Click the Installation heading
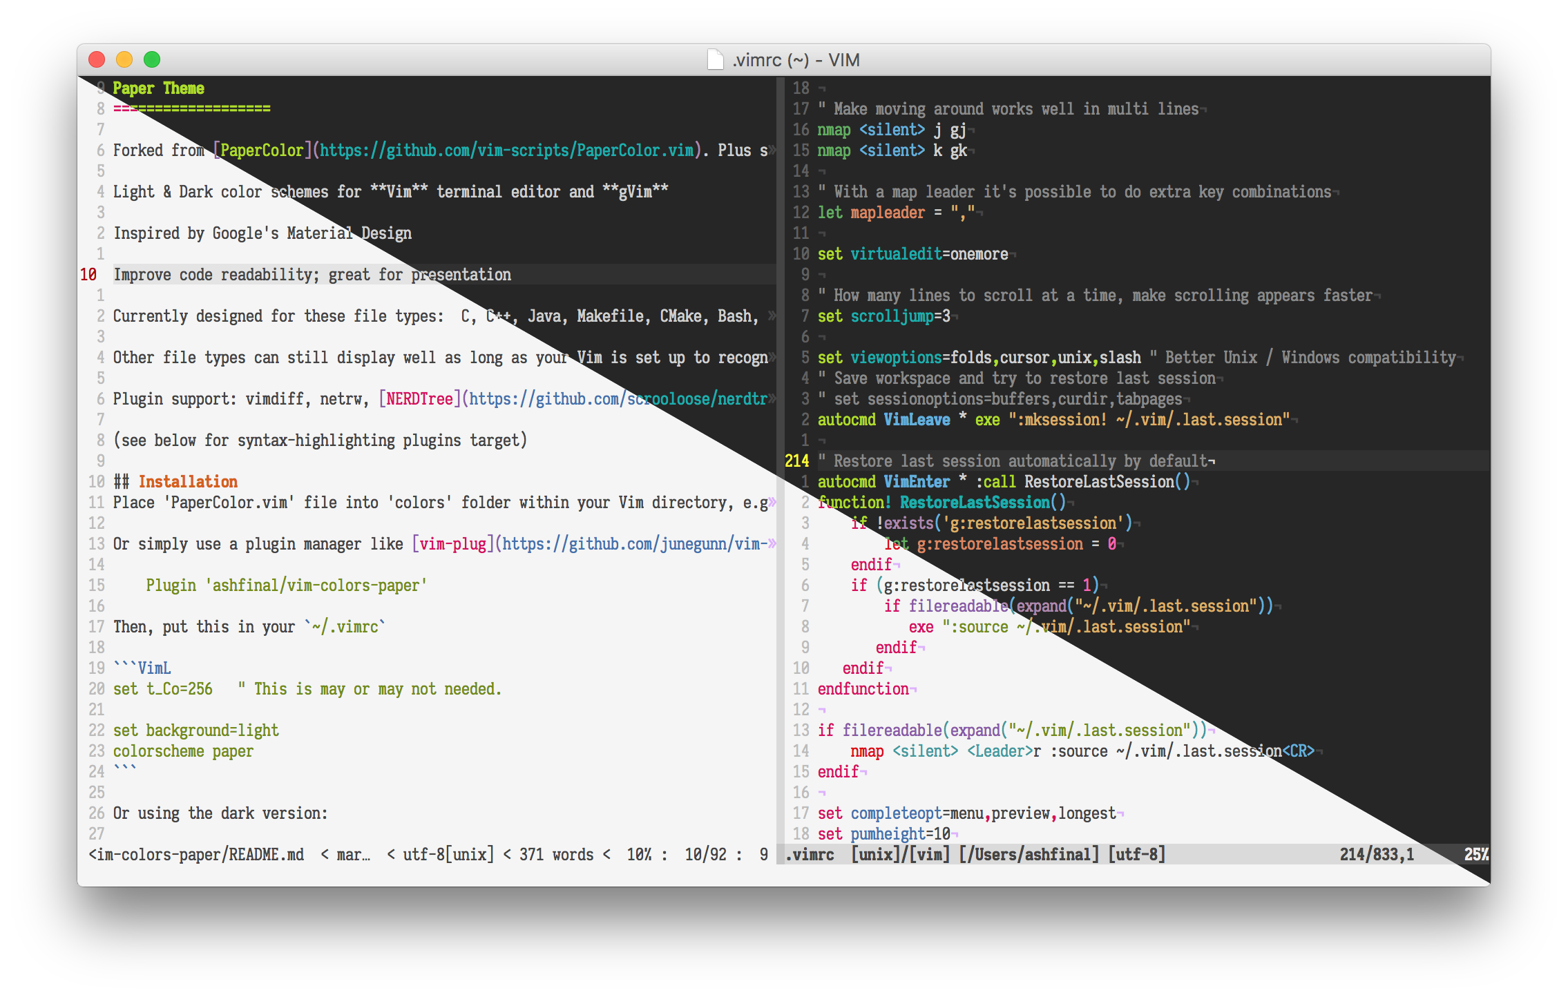Screen dimensions: 1568x997 point(188,482)
